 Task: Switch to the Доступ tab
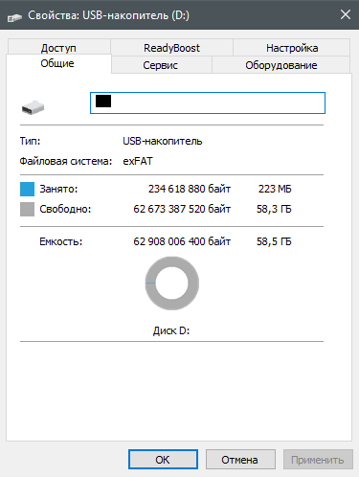59,48
